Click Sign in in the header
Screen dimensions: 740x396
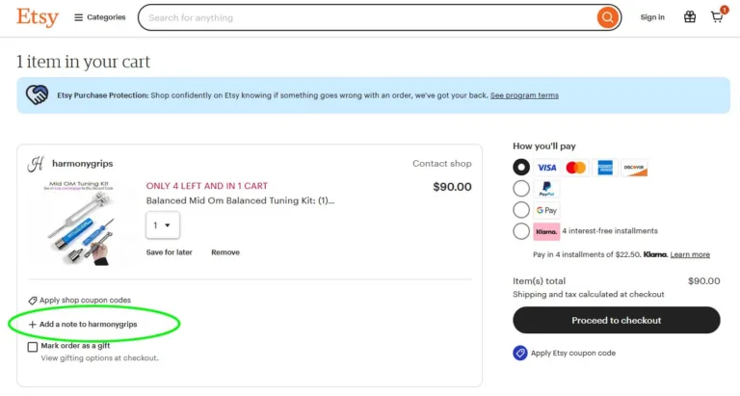tap(652, 17)
